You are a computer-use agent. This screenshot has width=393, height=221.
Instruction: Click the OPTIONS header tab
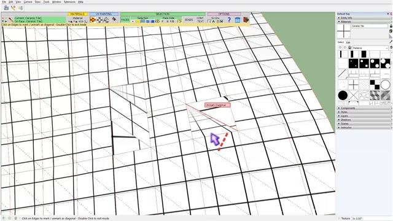click(224, 14)
